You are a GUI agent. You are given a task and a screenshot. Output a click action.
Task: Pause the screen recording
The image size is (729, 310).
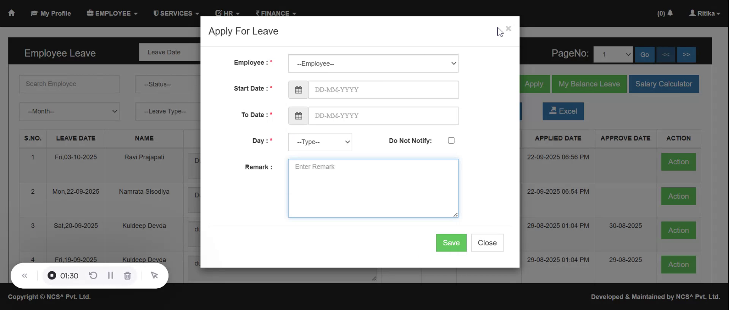click(x=110, y=275)
